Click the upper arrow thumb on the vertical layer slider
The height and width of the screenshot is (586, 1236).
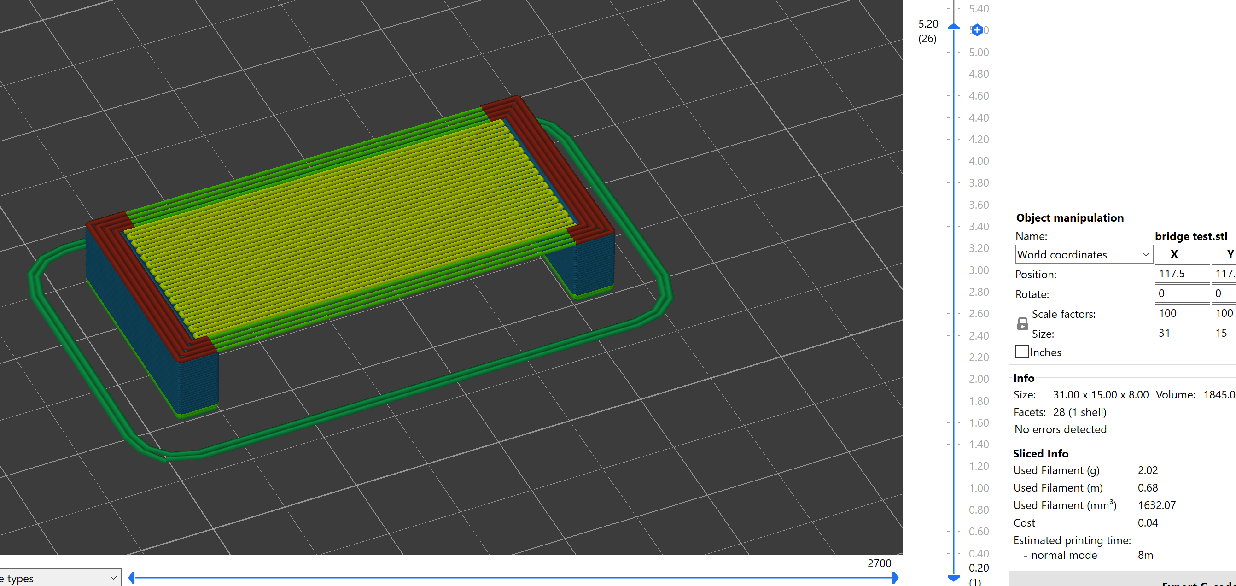[x=953, y=27]
